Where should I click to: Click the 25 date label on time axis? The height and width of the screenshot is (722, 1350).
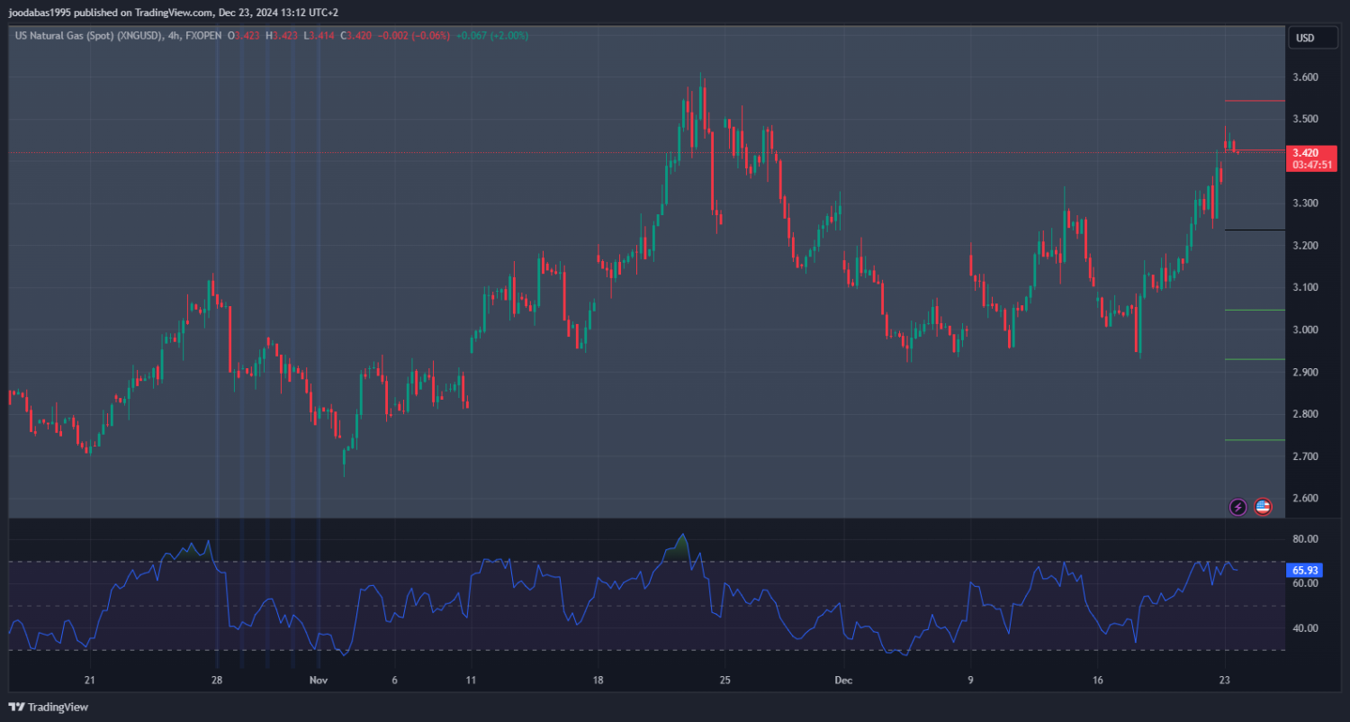point(725,680)
